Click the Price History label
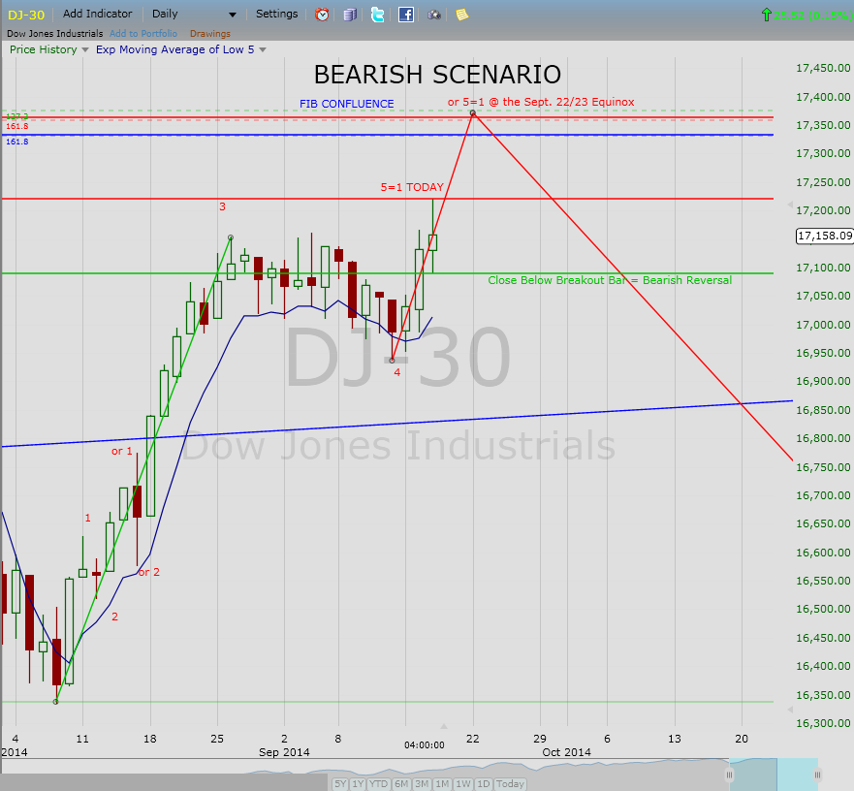 tap(43, 49)
